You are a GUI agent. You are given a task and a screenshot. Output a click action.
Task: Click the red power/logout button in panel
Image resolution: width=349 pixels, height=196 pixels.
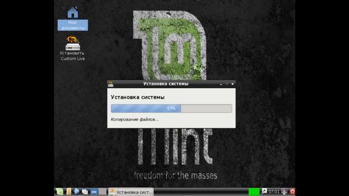pyautogui.click(x=292, y=192)
